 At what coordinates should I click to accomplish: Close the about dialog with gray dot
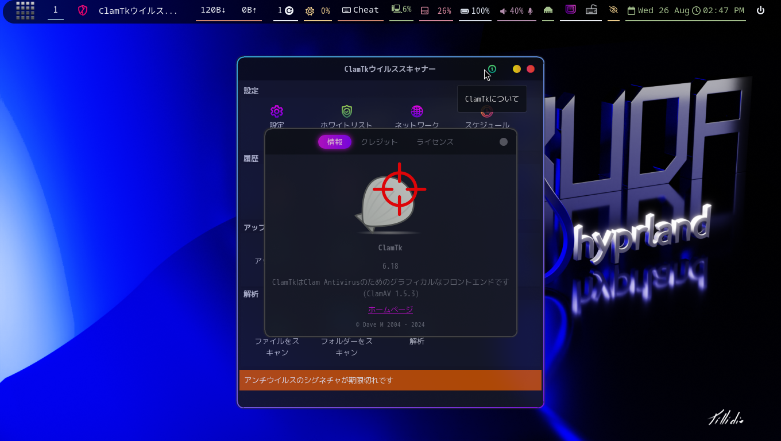point(504,142)
